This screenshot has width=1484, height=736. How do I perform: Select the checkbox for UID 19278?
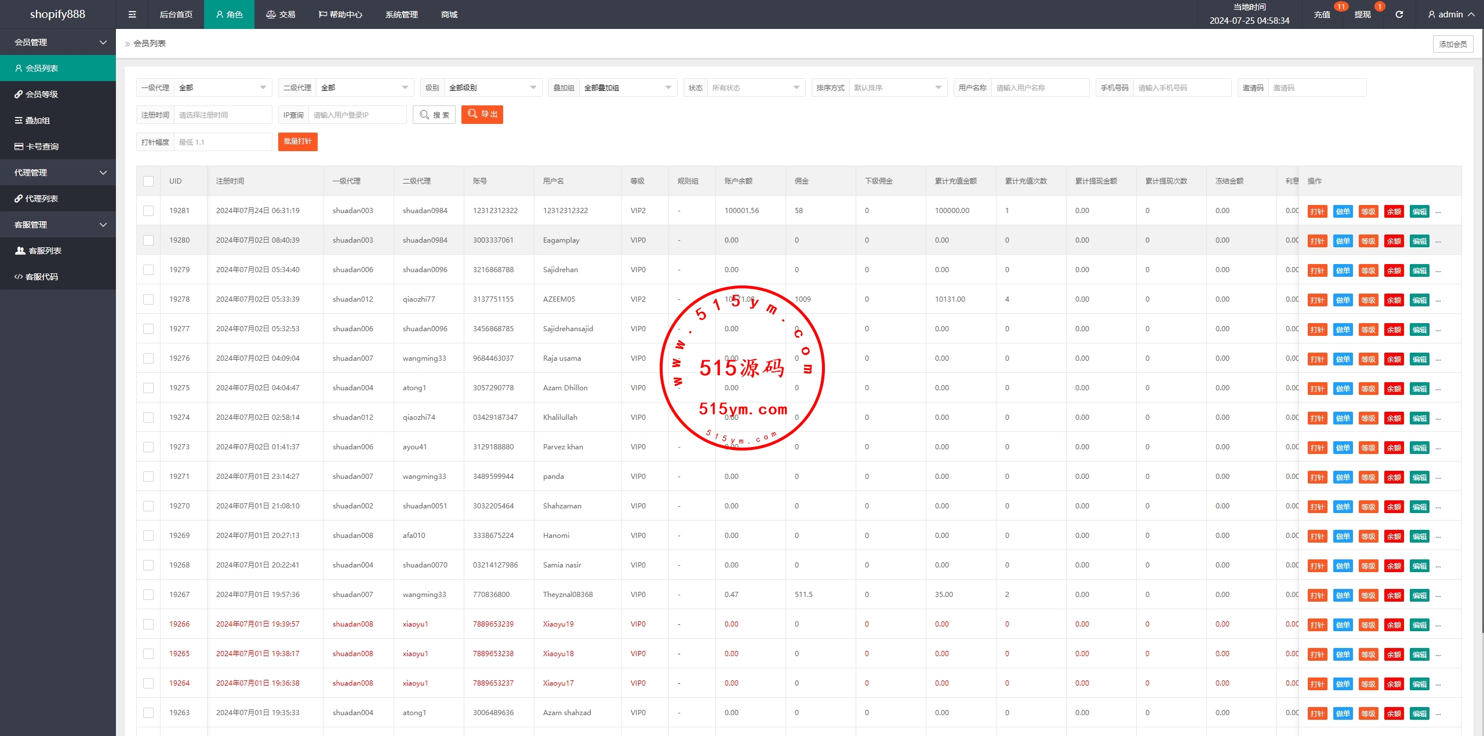(148, 299)
